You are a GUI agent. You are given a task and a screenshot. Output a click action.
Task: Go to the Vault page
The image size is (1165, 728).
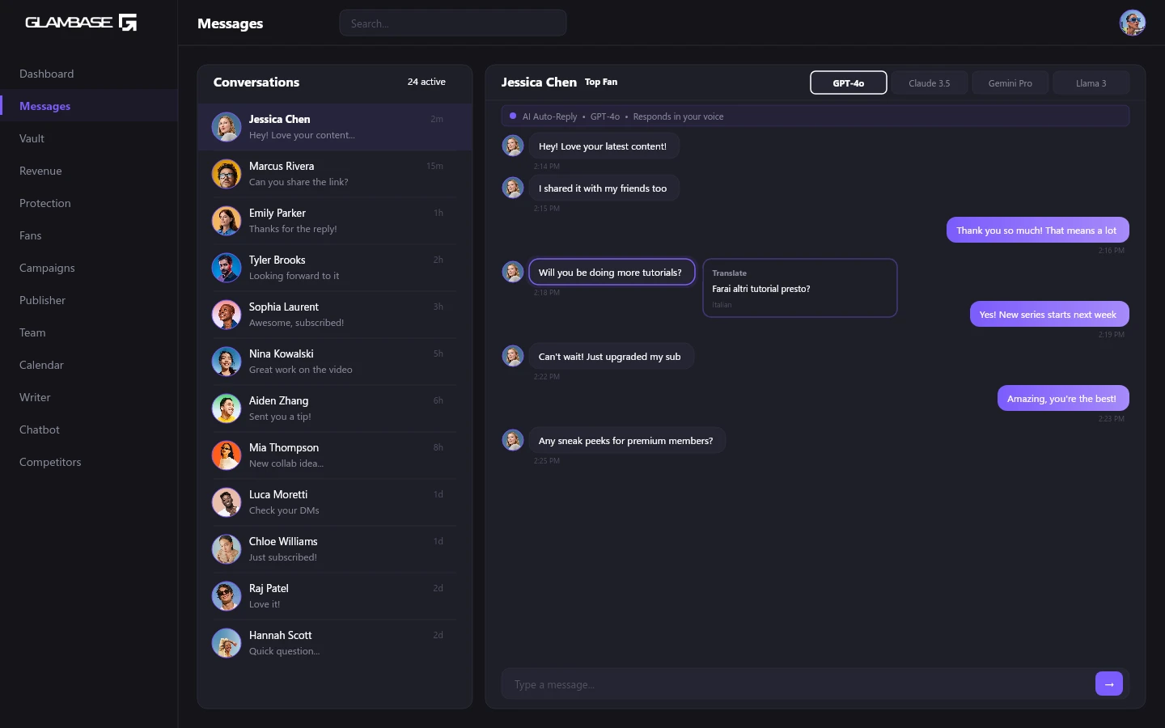pyautogui.click(x=32, y=138)
